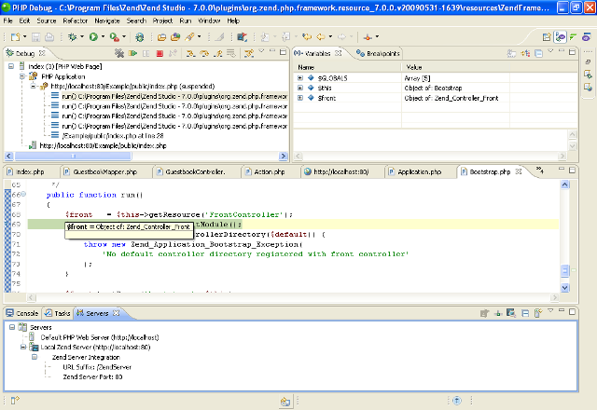
Task: Click Debug view horizontal scrollbar right arrow
Action: tap(283, 156)
